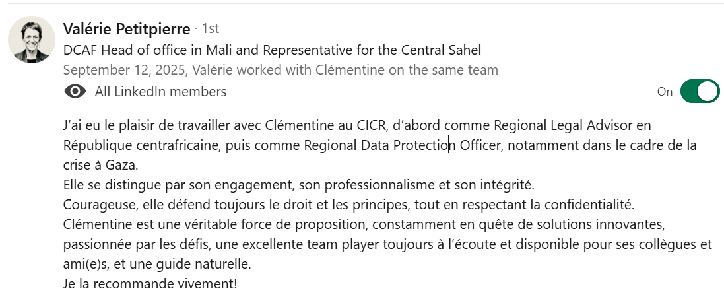Click the DCAF Head of office headline
This screenshot has width=724, height=303.
(x=272, y=50)
